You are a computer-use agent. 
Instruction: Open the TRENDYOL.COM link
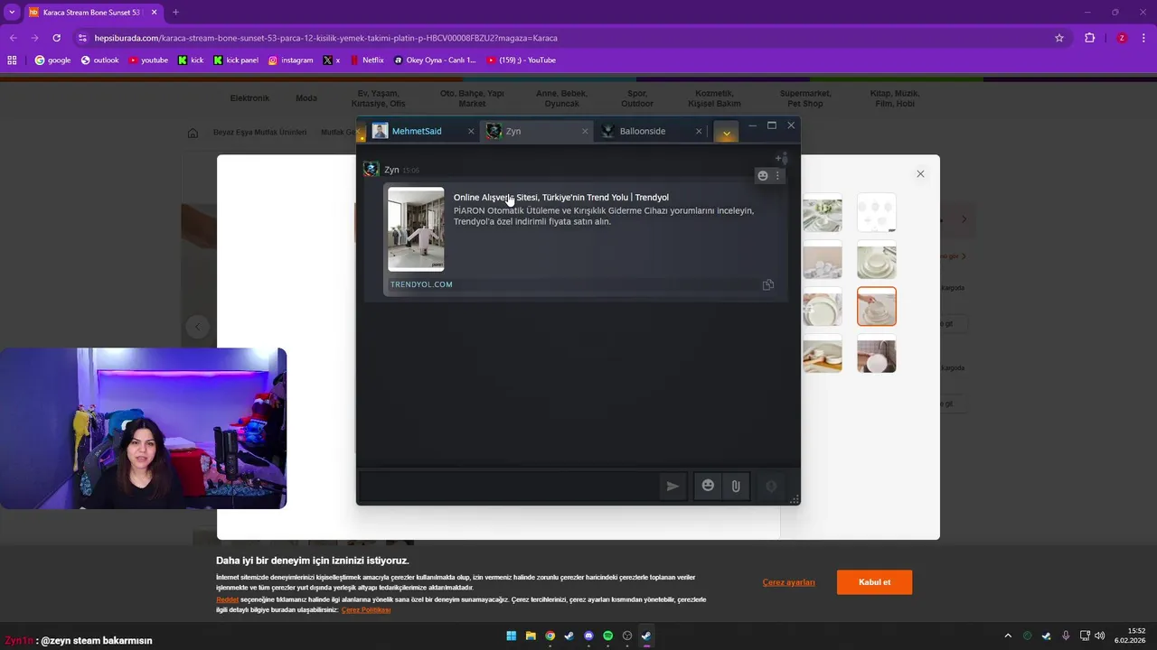(x=421, y=284)
